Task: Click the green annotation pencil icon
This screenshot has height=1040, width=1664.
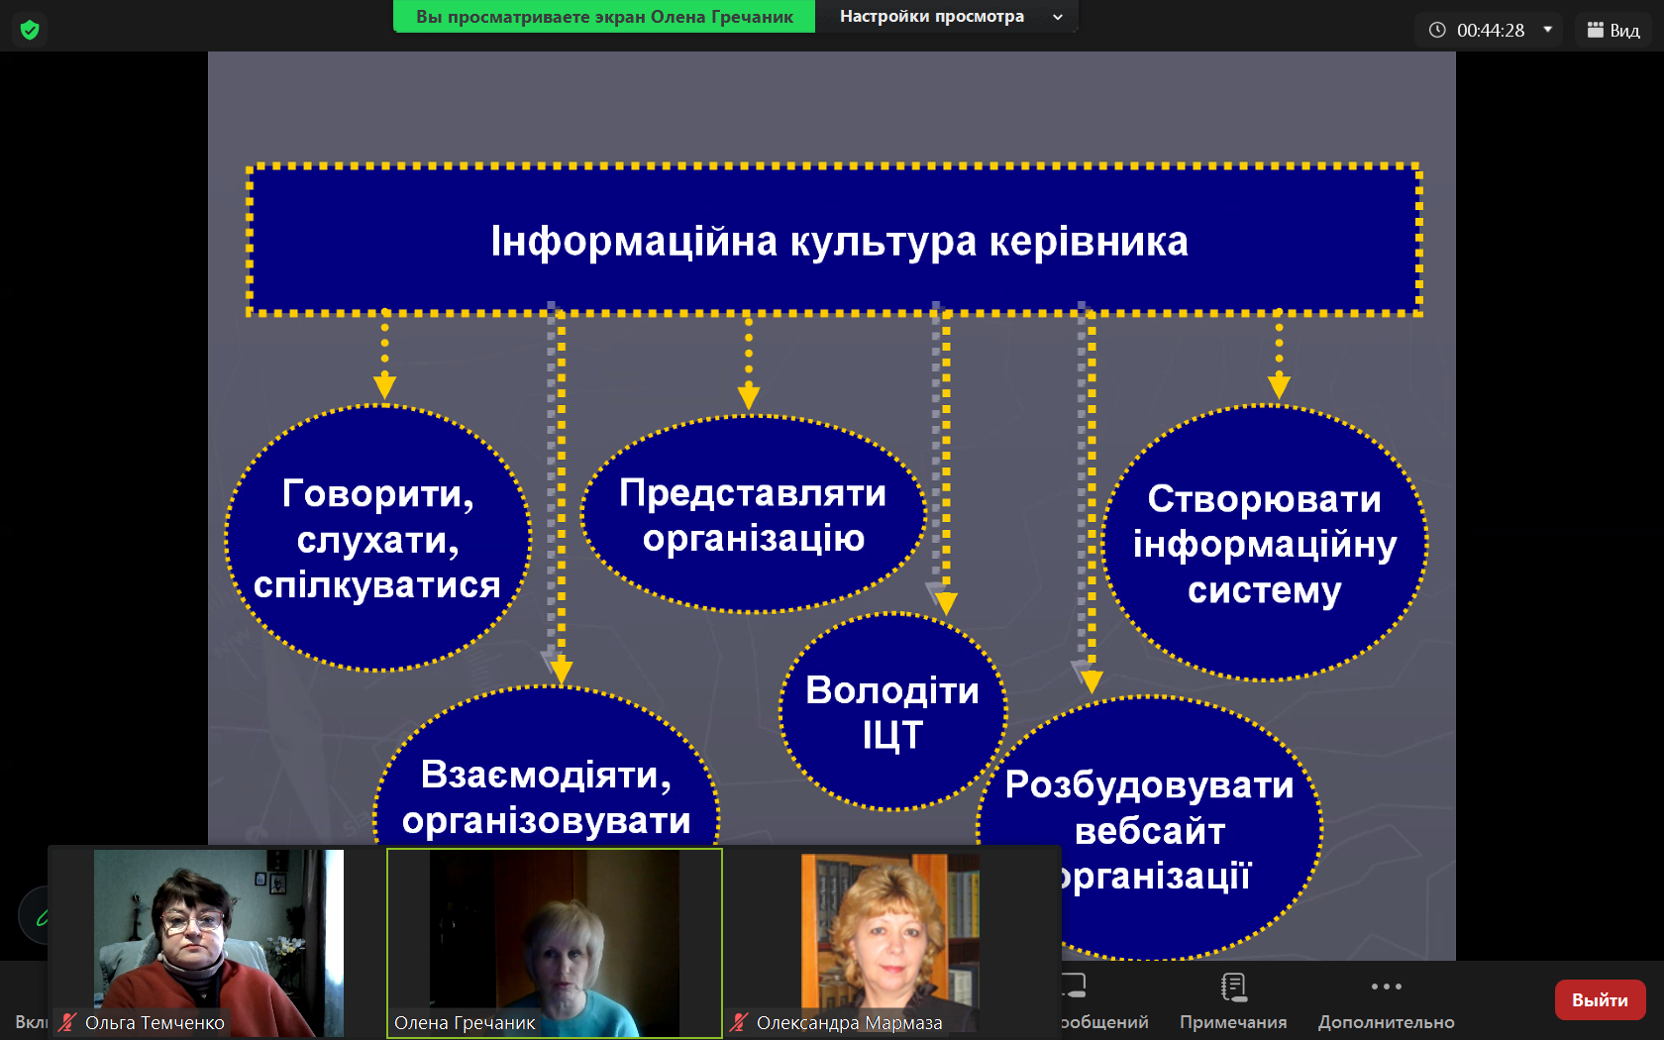Action: click(40, 917)
